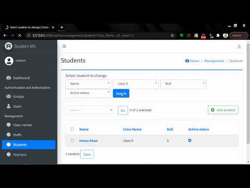Open the Imran khan student link

coord(89,140)
